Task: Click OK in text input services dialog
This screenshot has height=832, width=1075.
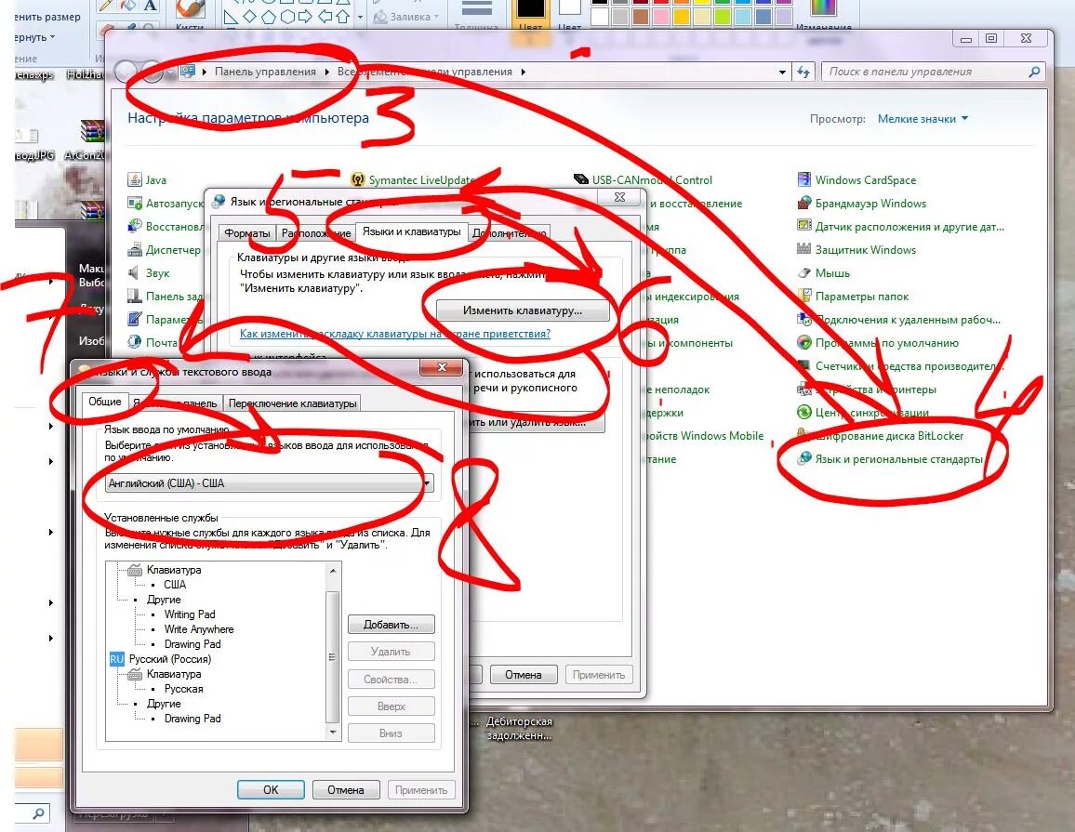Action: pyautogui.click(x=271, y=789)
